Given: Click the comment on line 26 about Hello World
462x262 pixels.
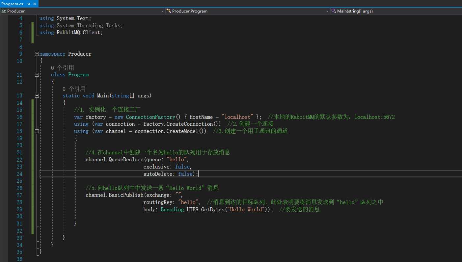Looking at the screenshot, I should (x=152, y=188).
